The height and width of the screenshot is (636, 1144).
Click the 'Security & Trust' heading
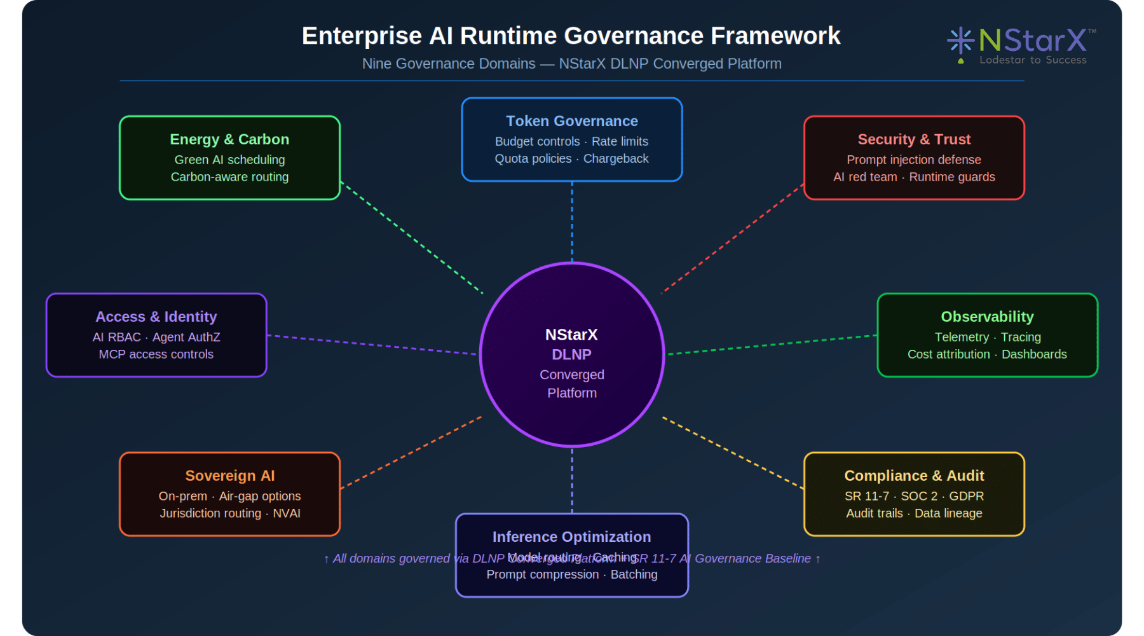(914, 139)
